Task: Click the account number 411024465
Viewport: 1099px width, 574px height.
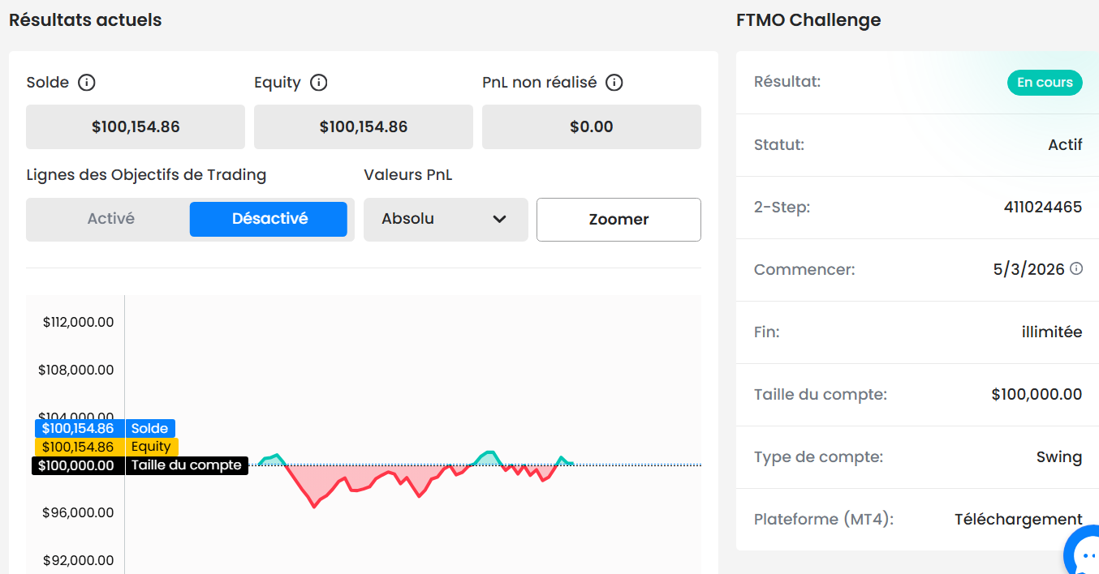Action: click(x=1043, y=207)
